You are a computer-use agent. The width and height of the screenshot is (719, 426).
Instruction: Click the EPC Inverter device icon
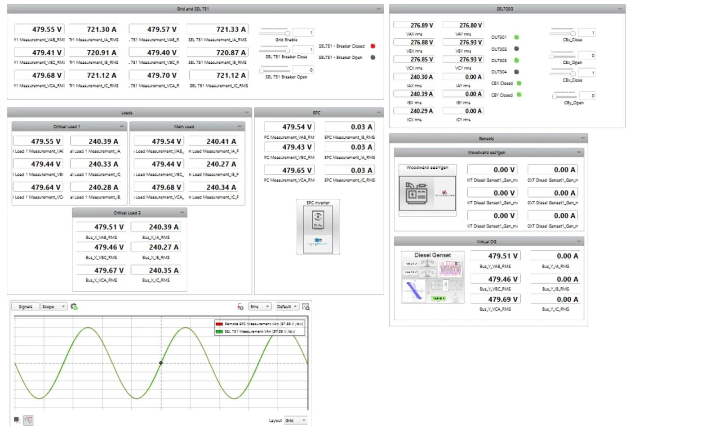[318, 229]
